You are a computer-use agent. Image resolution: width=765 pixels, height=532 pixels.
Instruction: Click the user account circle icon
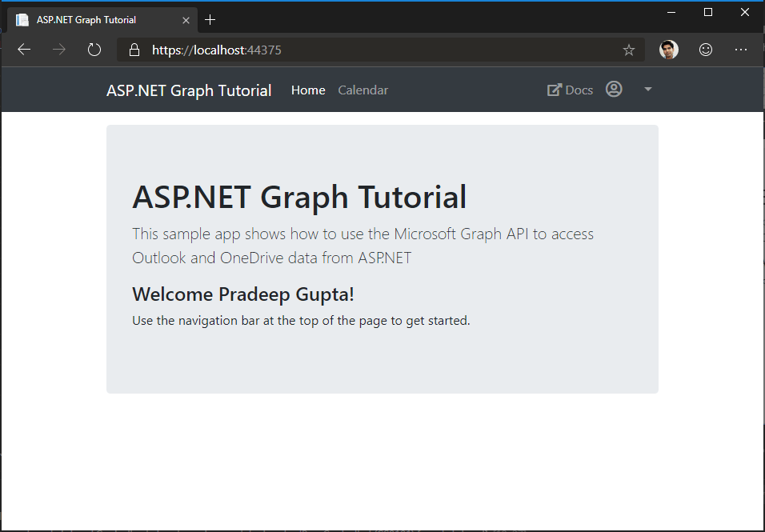tap(614, 90)
